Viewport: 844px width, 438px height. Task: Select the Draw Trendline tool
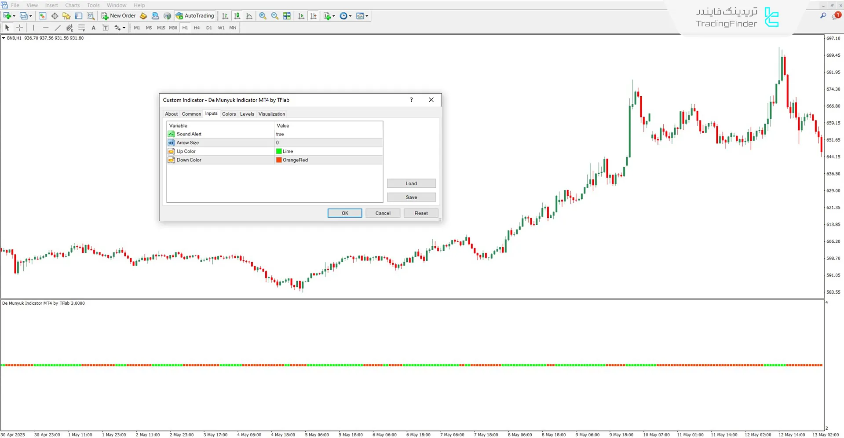tap(57, 28)
